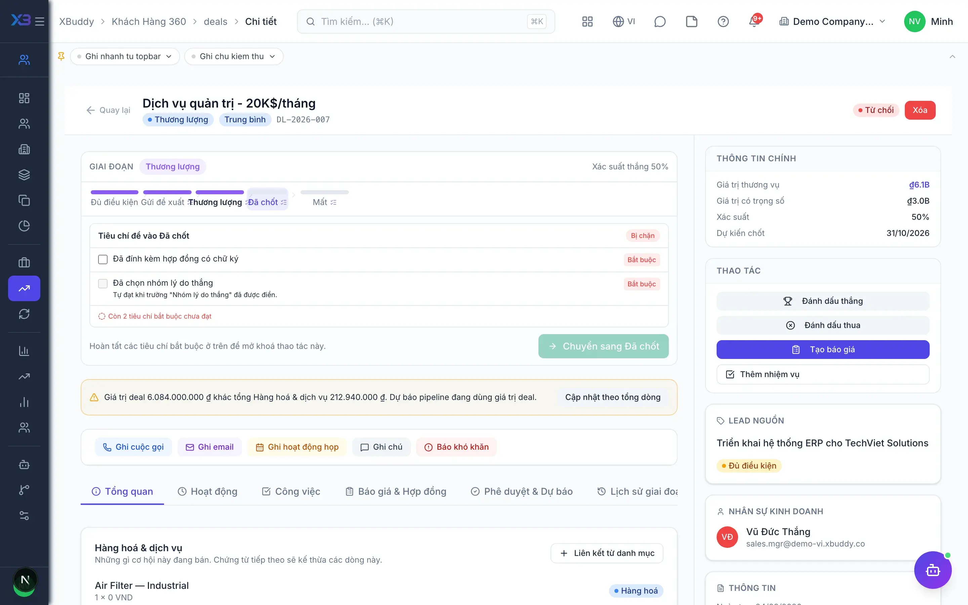Open the apps grid icon in top bar
This screenshot has height=605, width=968.
[x=587, y=22]
